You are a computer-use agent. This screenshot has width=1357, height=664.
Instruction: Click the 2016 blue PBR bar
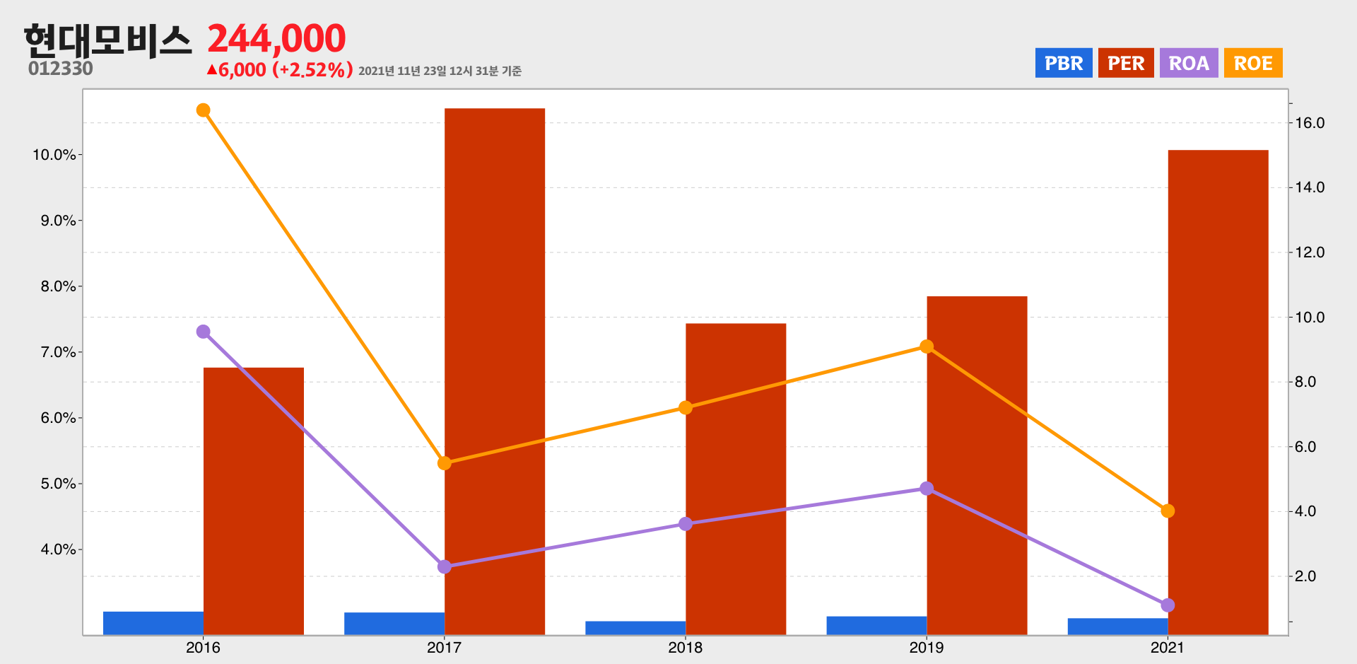153,623
